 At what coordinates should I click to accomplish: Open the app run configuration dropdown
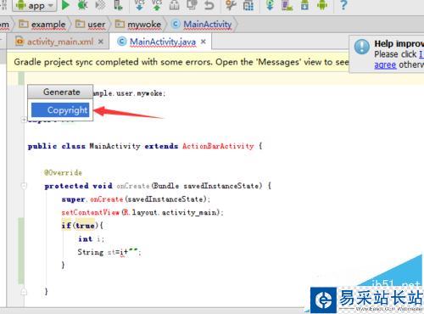point(35,5)
